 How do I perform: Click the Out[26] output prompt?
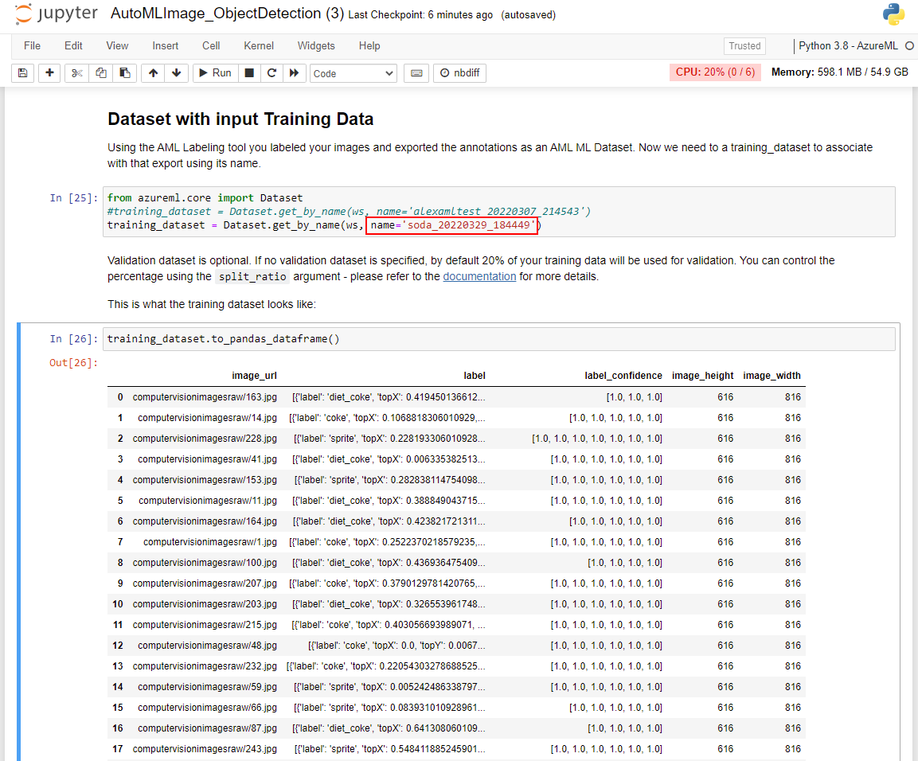[x=73, y=363]
